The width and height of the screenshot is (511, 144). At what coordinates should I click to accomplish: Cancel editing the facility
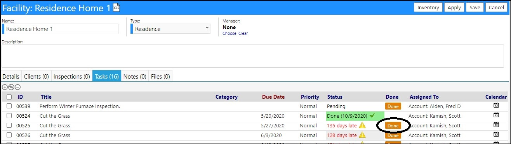[496, 7]
